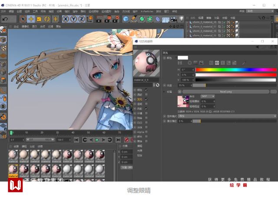Screen dimensions: 278x198
Task: Toggle the 反射 channel checkbox
Action: tap(146, 108)
